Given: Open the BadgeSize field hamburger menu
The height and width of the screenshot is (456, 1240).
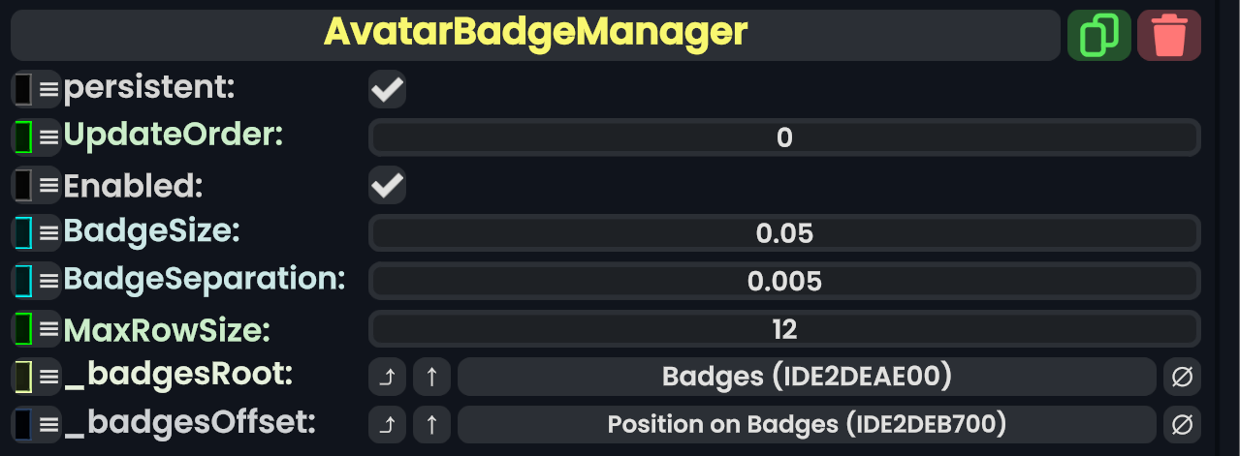Looking at the screenshot, I should tap(48, 232).
